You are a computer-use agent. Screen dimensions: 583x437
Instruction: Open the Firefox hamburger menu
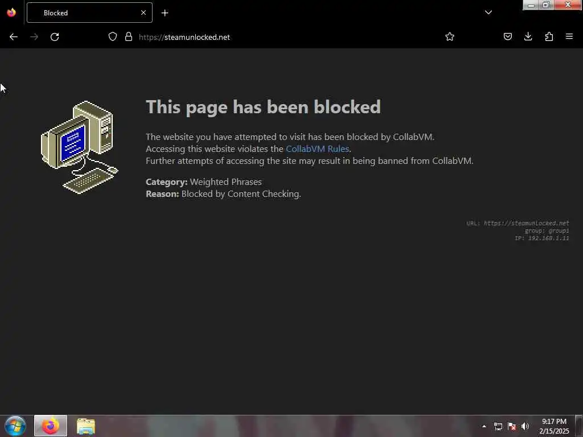[569, 36]
